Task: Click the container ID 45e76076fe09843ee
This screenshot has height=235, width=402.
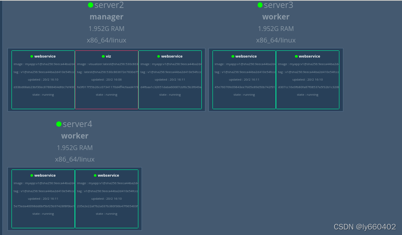Action: coord(245,87)
